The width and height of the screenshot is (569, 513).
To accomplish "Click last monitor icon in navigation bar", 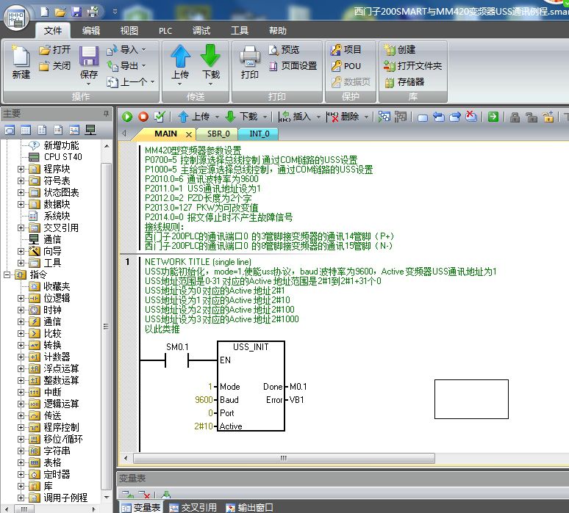I will [x=90, y=130].
